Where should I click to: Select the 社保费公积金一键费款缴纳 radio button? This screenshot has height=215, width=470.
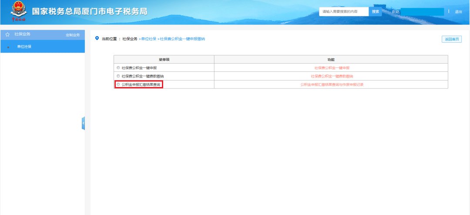click(118, 76)
